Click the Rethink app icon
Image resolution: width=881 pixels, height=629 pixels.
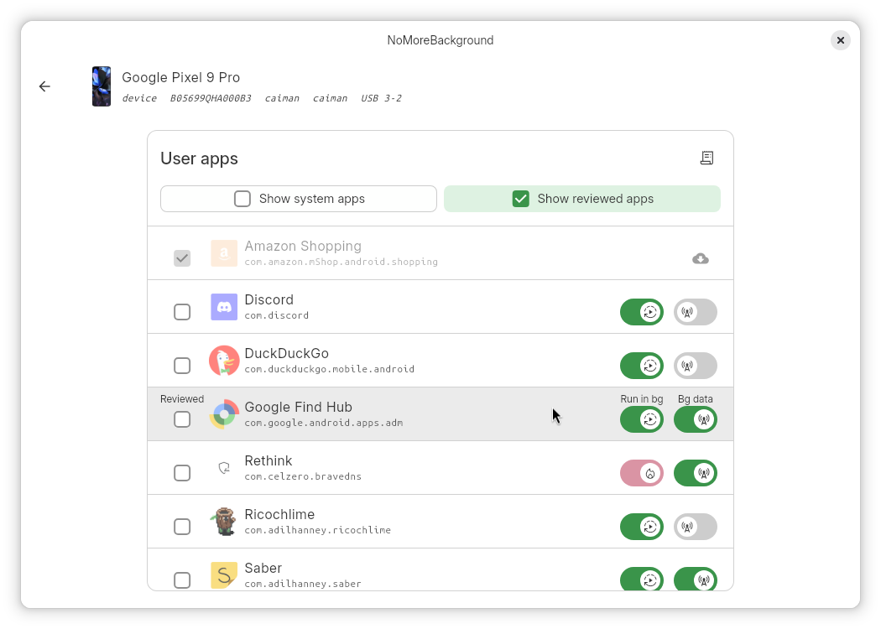pos(224,468)
